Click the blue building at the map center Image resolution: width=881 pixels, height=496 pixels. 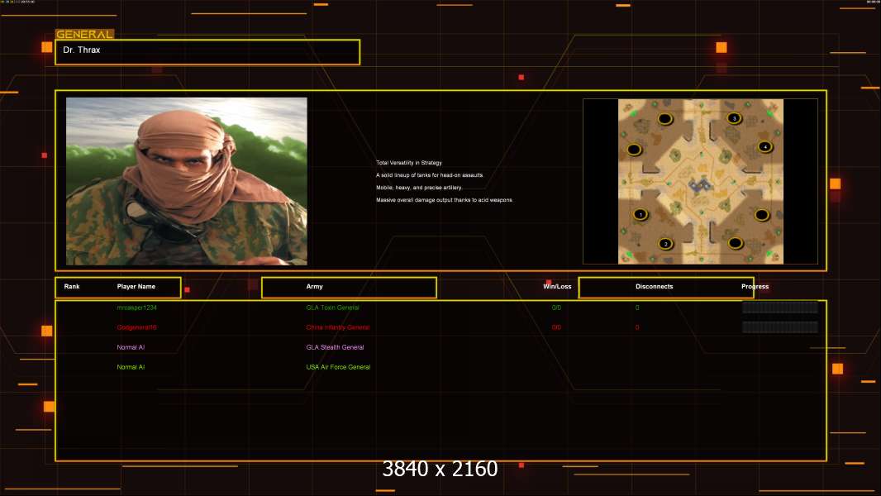click(699, 185)
